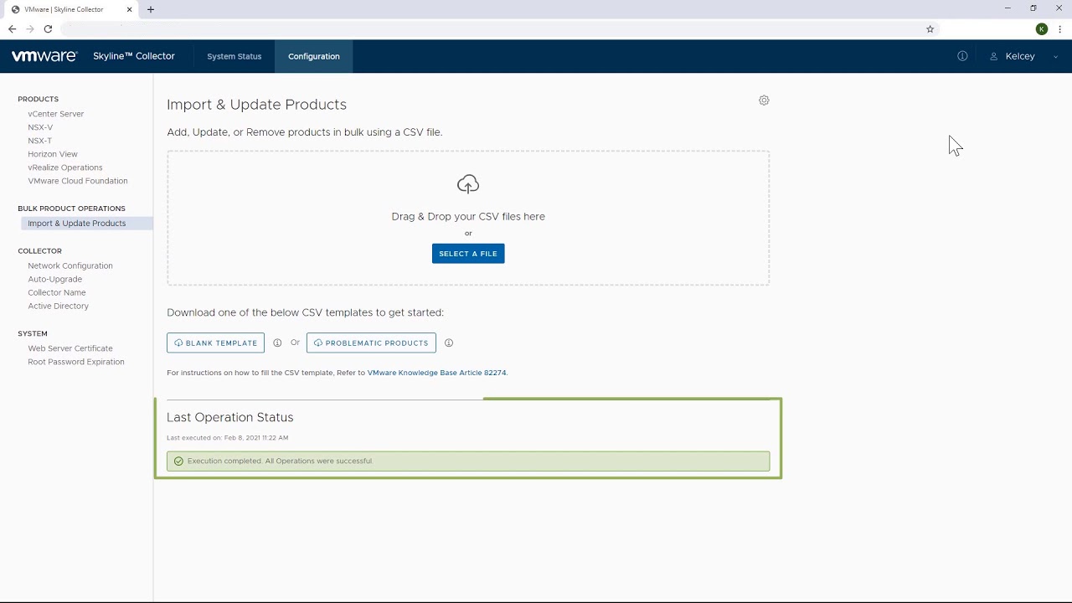Click the Skyline Collector title
Screen dimensions: 1072x603
click(134, 56)
